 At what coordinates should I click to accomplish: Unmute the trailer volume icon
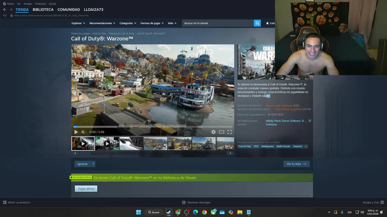pyautogui.click(x=83, y=132)
